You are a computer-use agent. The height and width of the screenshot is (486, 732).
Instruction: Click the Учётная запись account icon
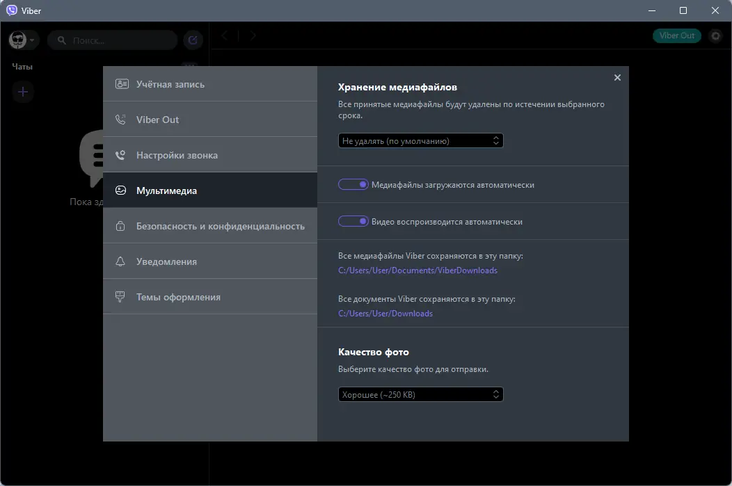[x=121, y=84]
